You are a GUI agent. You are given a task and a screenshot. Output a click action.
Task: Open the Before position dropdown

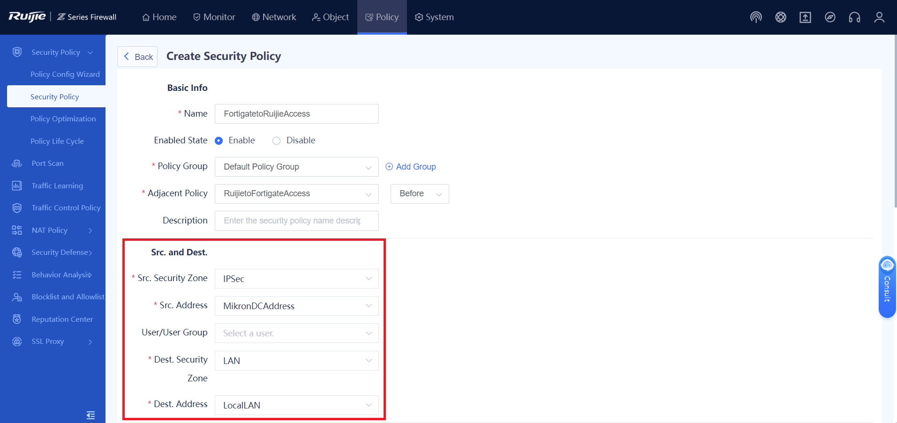coord(420,193)
